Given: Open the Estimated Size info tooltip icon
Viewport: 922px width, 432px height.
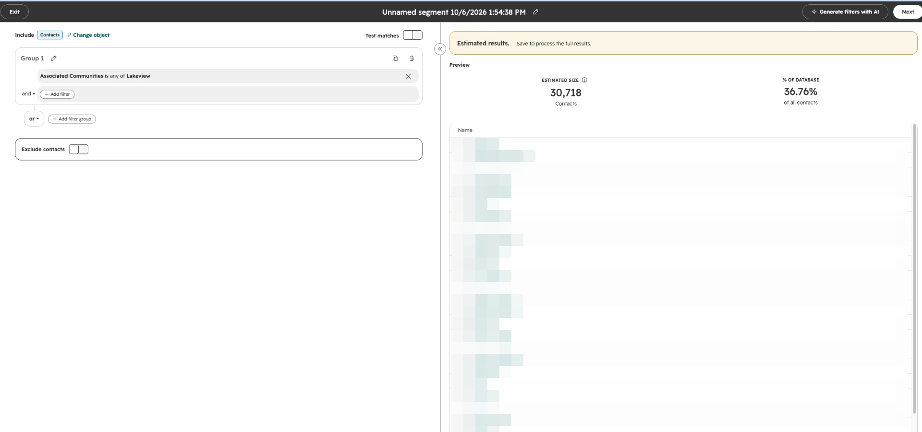Looking at the screenshot, I should click(584, 80).
